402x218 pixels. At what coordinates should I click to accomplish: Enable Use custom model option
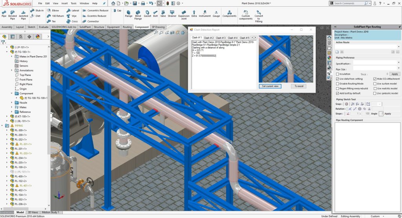tap(375, 84)
